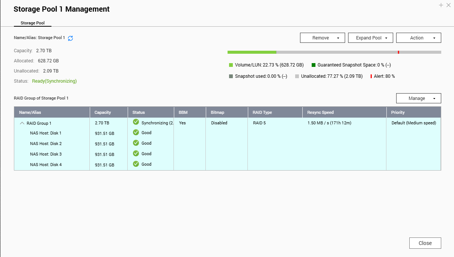Sort by the Capacity column header

[x=103, y=112]
